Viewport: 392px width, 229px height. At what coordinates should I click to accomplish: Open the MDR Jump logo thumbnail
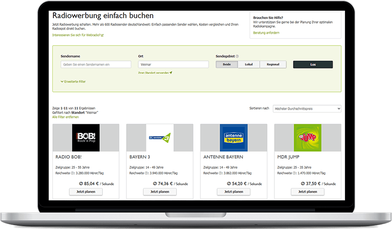pyautogui.click(x=308, y=137)
